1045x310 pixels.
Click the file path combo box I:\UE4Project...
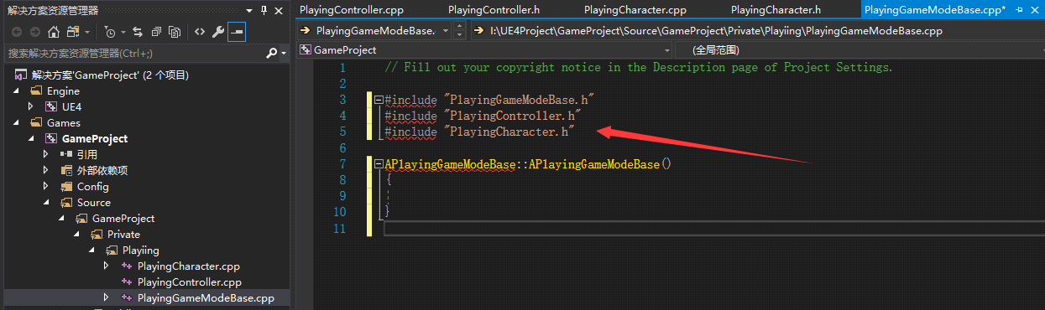click(x=757, y=31)
